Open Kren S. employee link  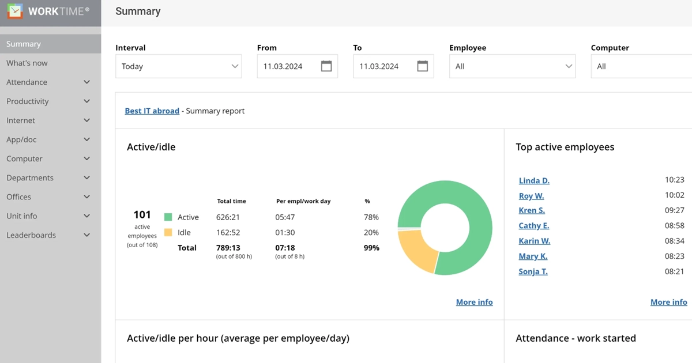532,210
